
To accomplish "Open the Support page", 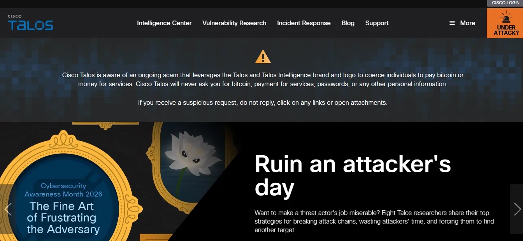I will pos(377,23).
